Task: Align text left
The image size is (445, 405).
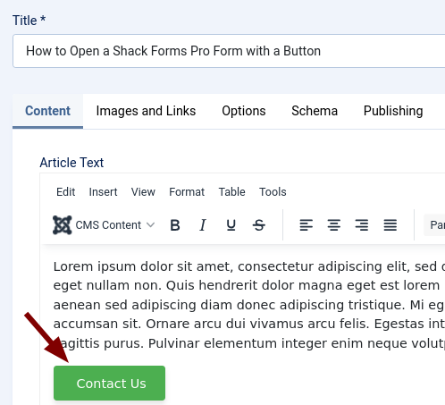Action: coord(306,225)
